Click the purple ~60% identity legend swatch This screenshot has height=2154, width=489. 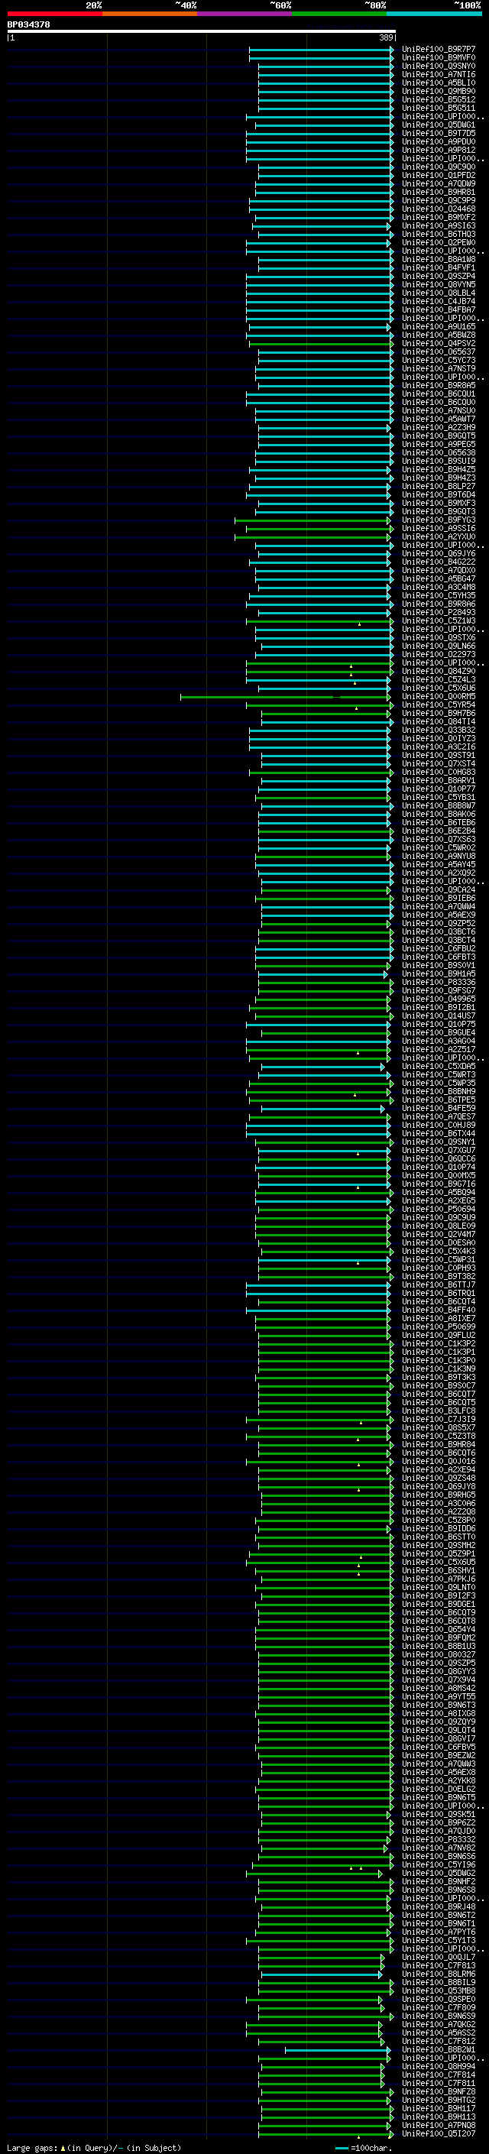tap(245, 14)
